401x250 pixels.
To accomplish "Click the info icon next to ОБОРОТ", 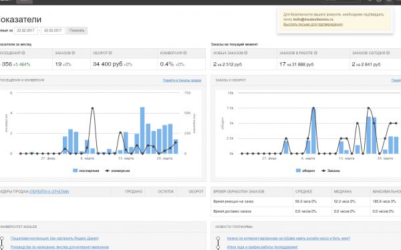I will 110,53.
